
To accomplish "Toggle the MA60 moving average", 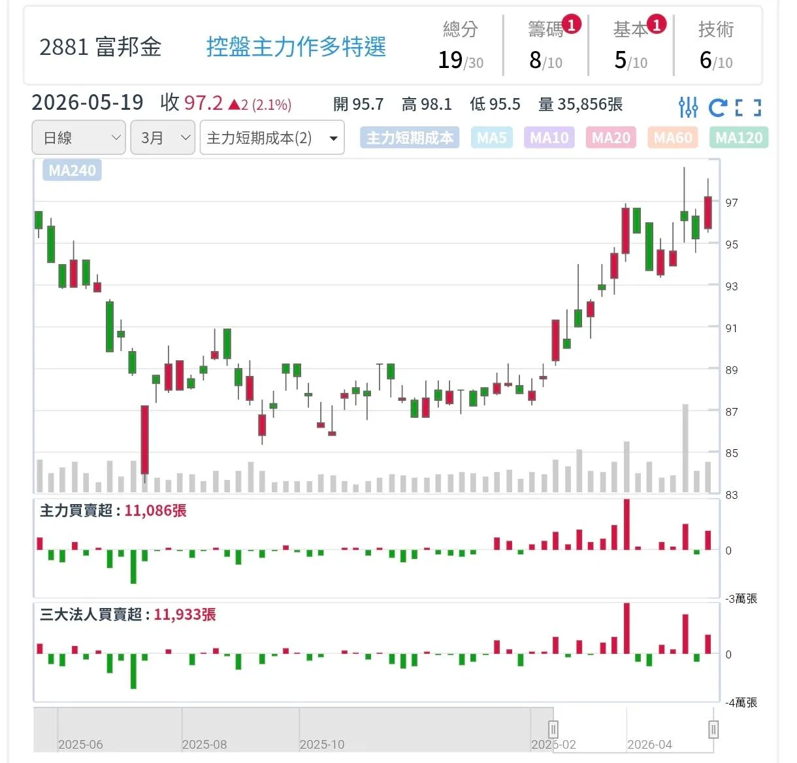I will coord(673,138).
